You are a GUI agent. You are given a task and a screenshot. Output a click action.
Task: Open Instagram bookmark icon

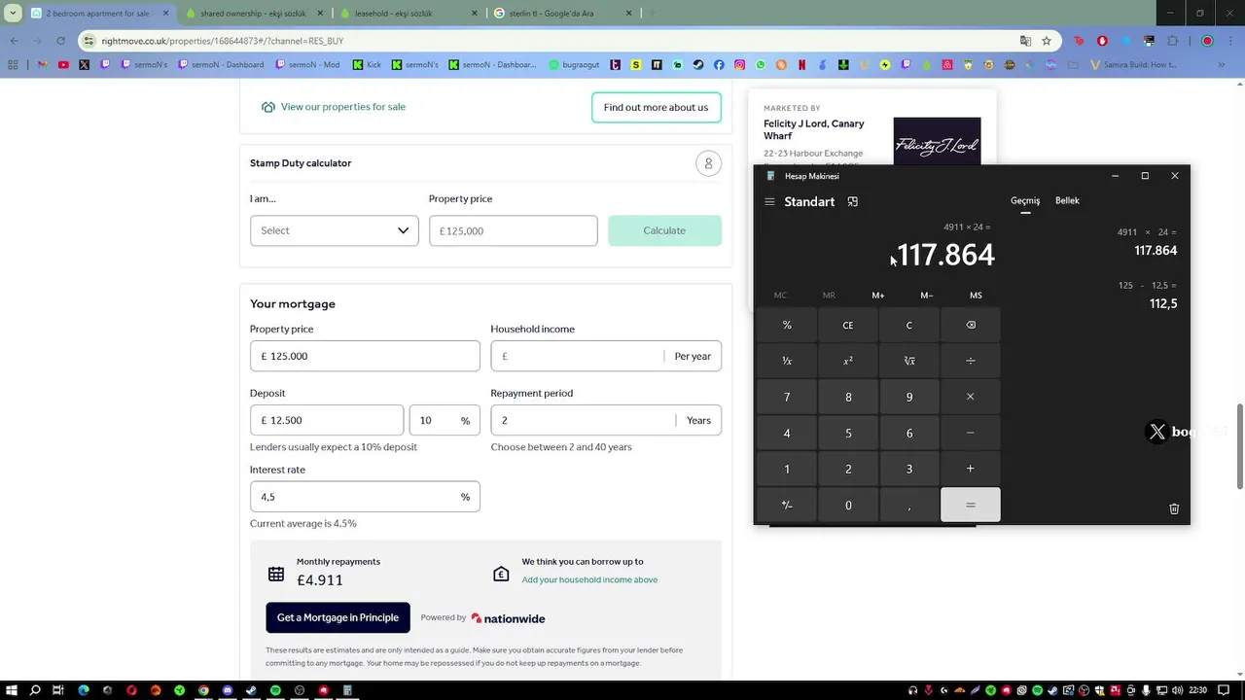(740, 65)
